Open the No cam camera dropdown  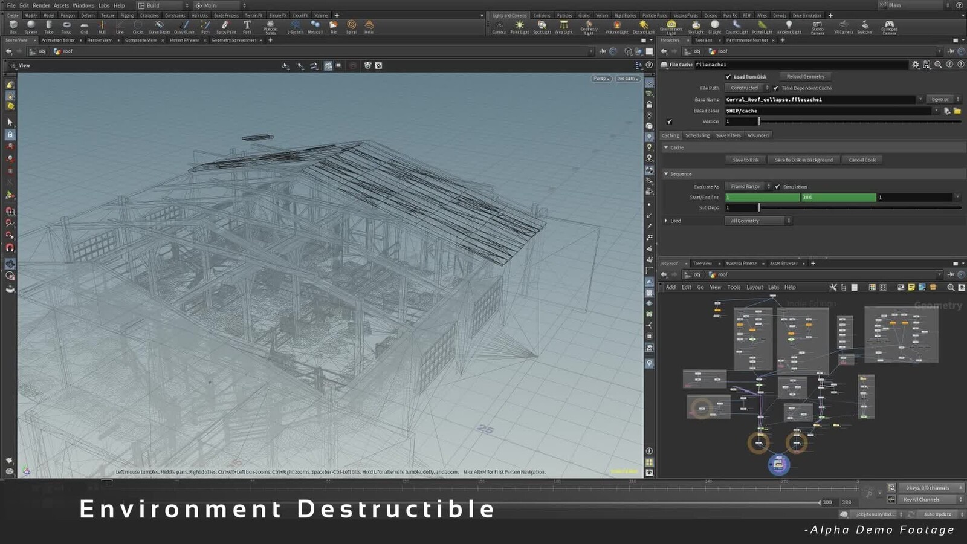click(628, 79)
